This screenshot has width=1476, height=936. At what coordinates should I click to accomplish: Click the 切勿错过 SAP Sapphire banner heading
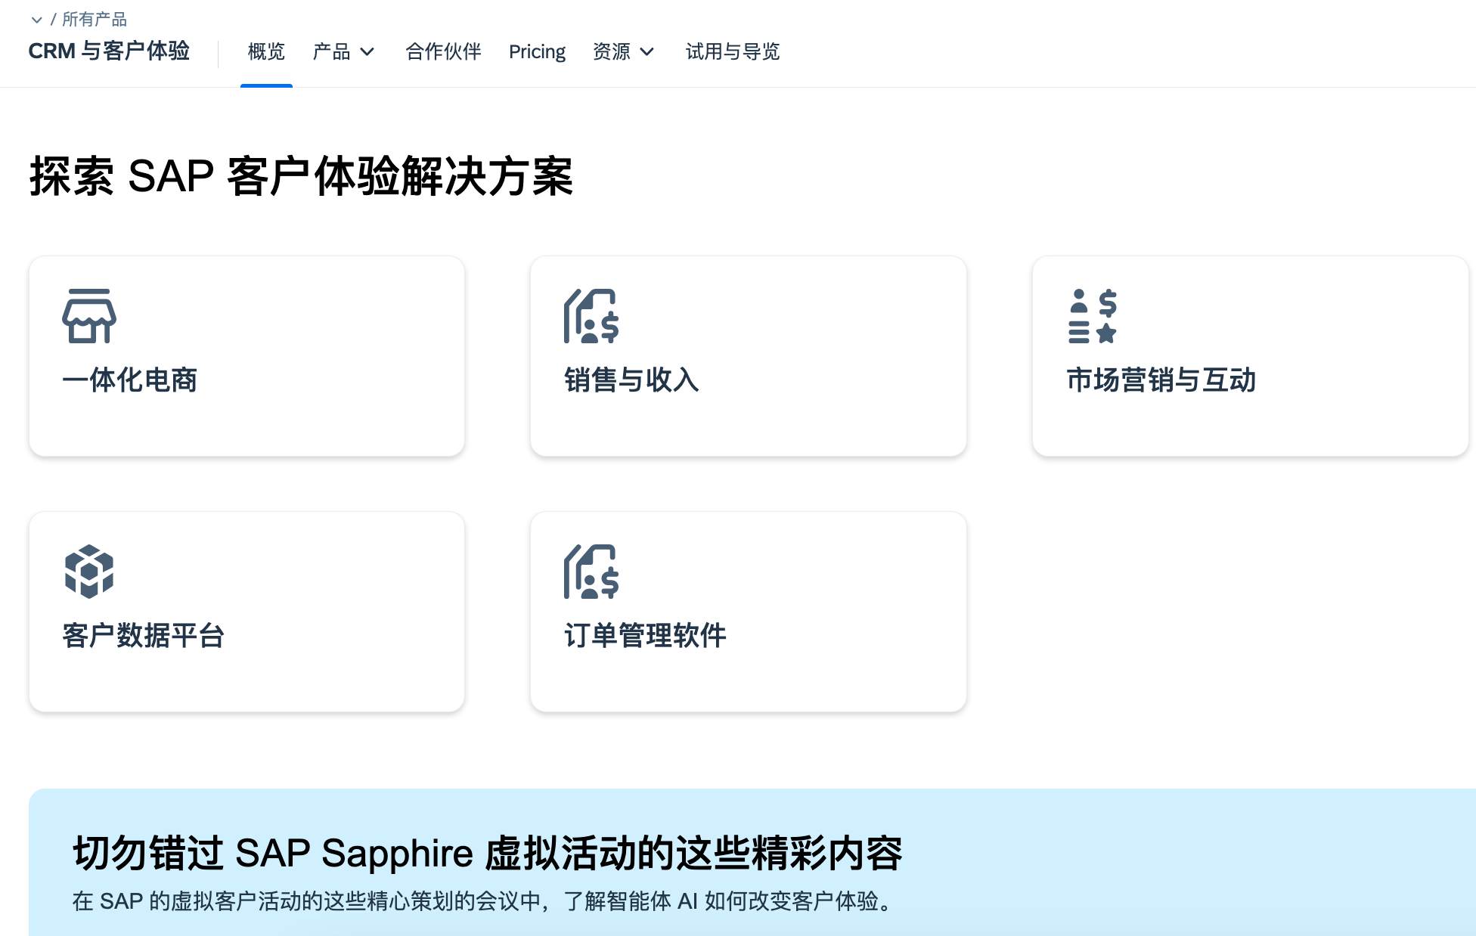point(487,853)
